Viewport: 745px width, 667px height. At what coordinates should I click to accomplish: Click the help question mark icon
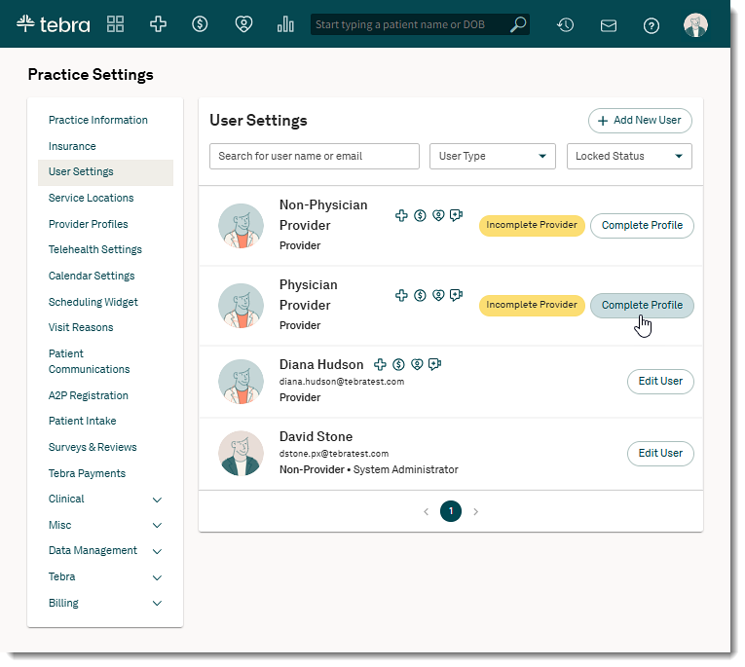tap(652, 25)
